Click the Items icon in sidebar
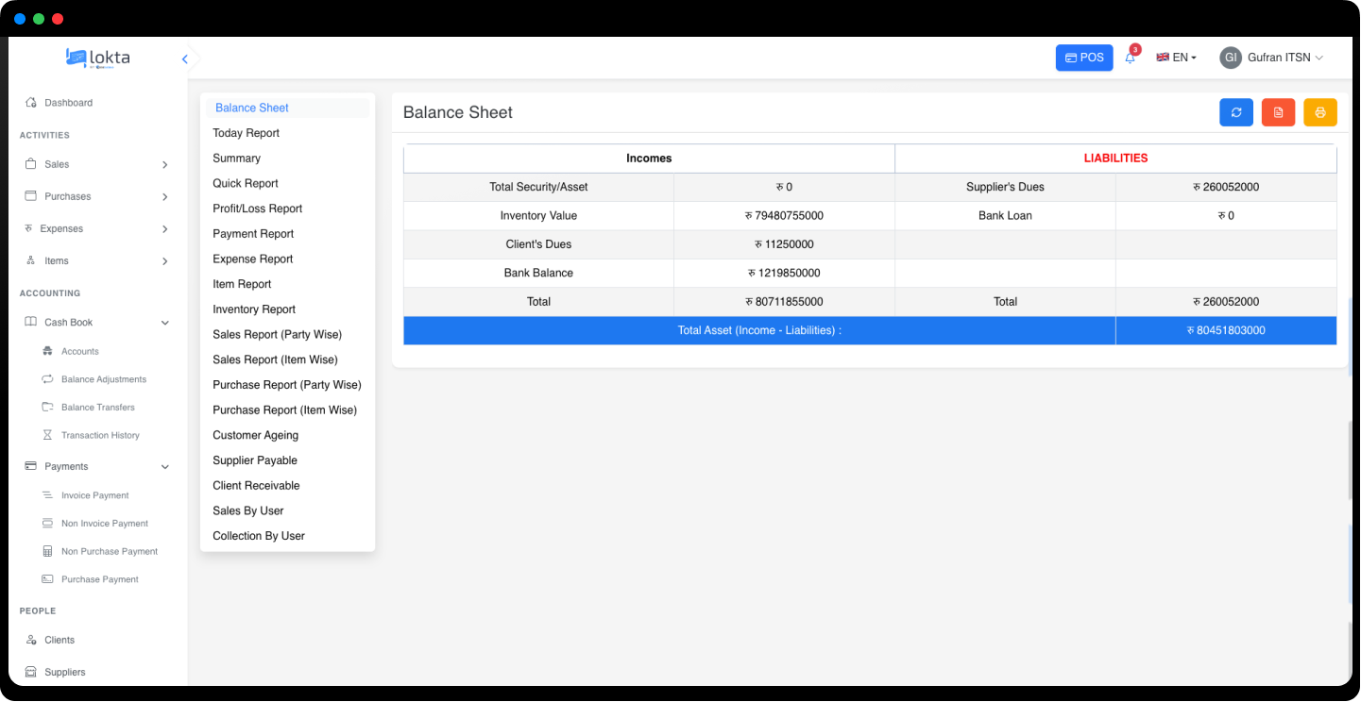Image resolution: width=1361 pixels, height=702 pixels. pos(31,260)
